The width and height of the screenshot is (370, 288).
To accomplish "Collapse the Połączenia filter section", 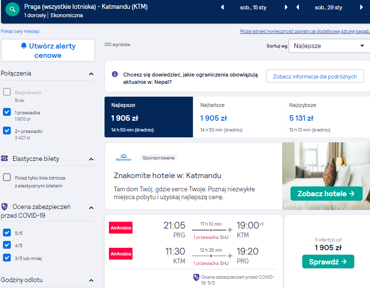I will coord(91,74).
